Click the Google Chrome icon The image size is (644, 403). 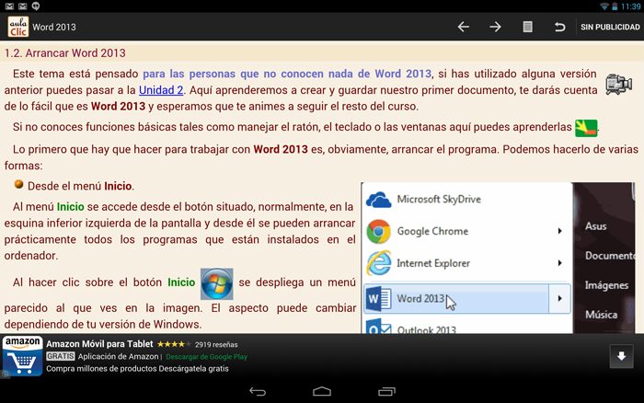(378, 231)
